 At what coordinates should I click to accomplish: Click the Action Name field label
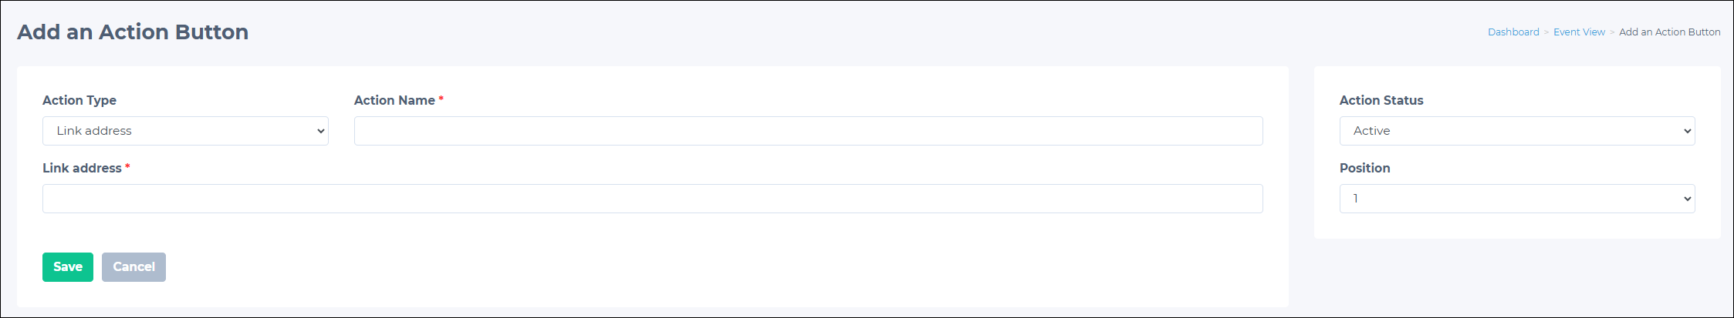click(x=394, y=100)
